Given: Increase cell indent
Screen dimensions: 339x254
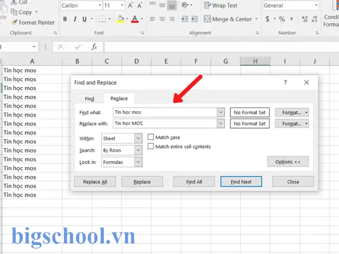Looking at the screenshot, I should pos(194,19).
